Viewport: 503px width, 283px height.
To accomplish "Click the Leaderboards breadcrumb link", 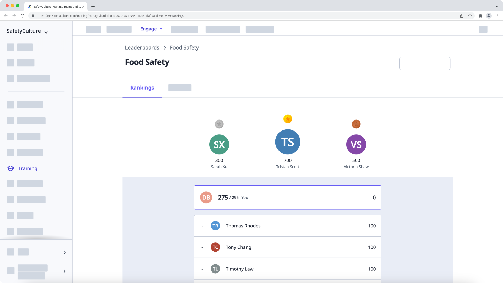I will (142, 47).
